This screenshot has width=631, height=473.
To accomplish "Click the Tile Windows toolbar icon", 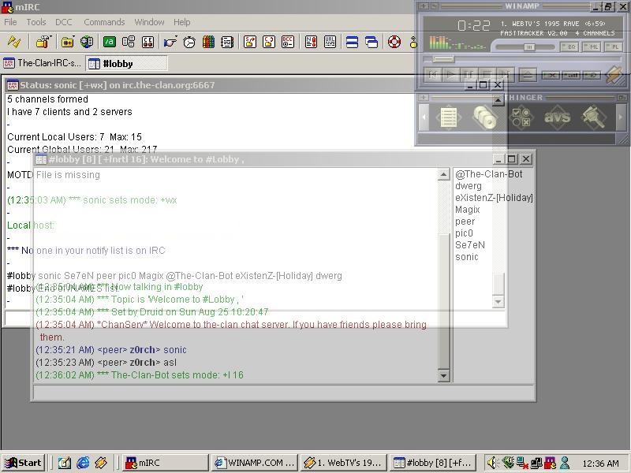I will (x=352, y=42).
